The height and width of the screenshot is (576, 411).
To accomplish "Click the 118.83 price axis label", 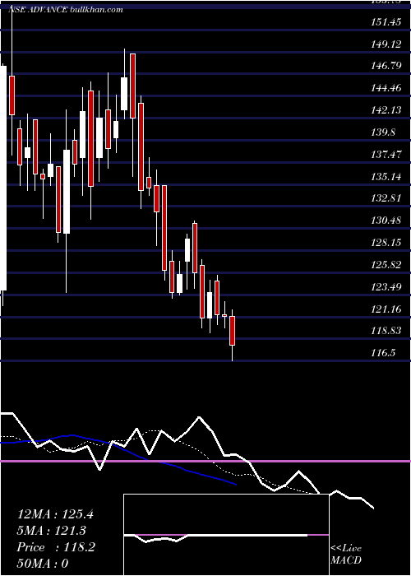I will coord(386,331).
